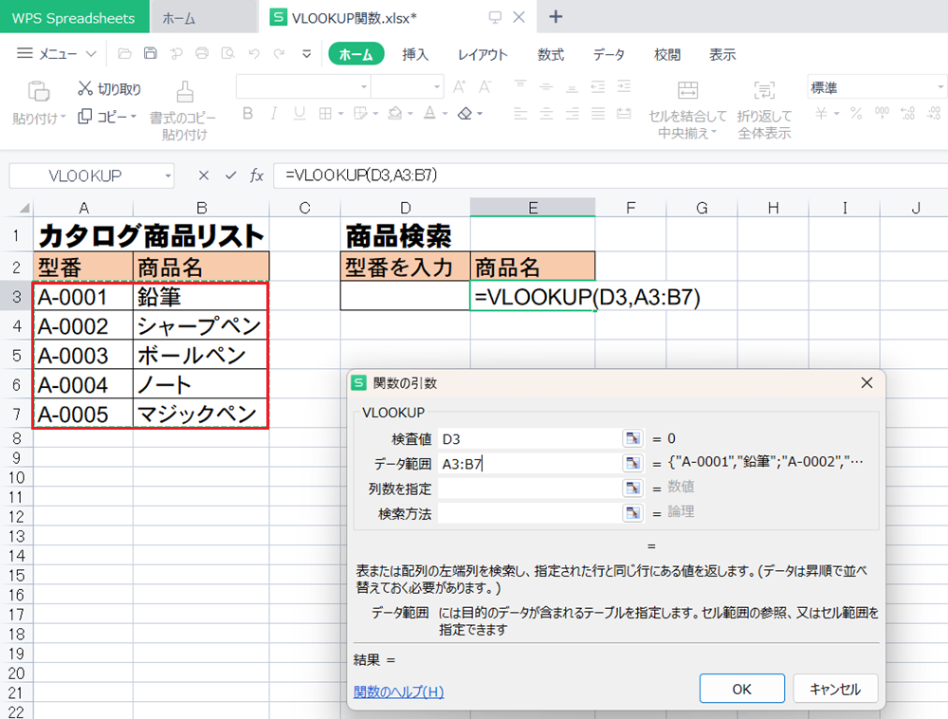Open the 表示 ribbon tab

722,54
